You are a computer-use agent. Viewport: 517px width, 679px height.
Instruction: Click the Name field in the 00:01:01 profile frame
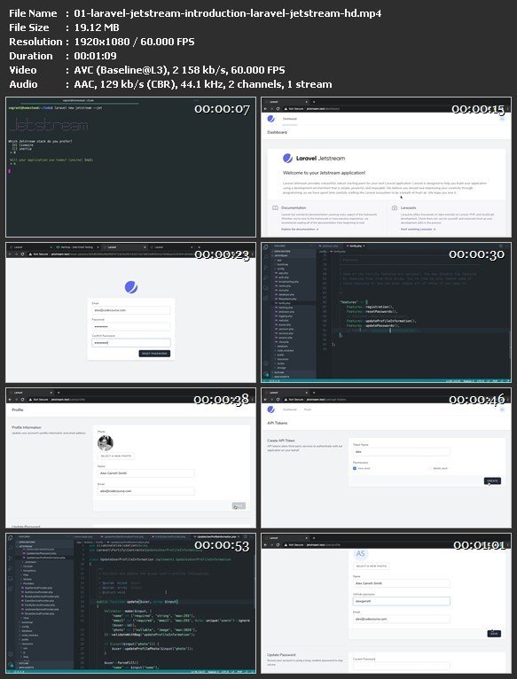[402, 583]
